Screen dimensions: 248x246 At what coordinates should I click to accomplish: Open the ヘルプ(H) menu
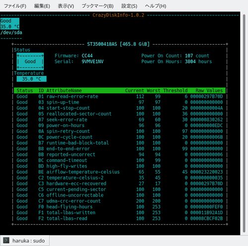(156, 6)
